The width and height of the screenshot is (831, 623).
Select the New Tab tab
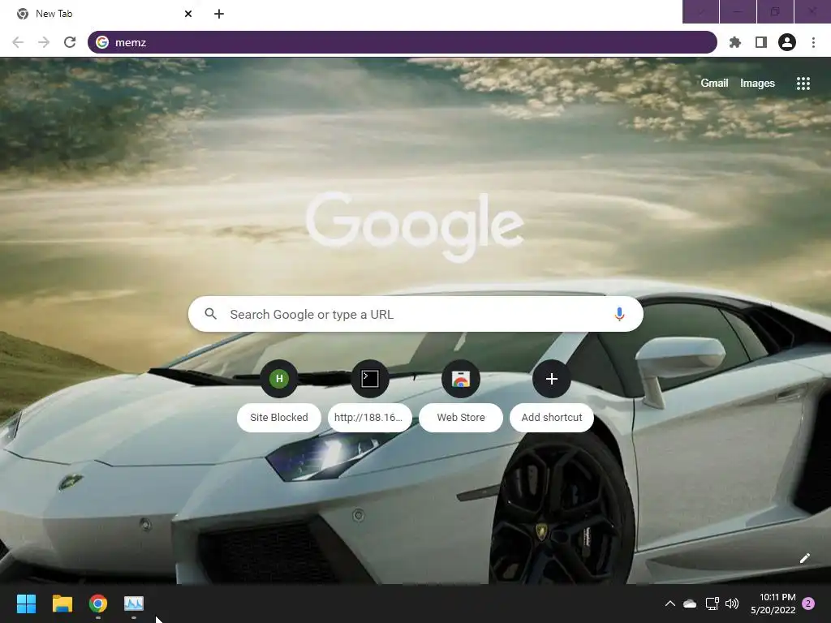(x=103, y=14)
